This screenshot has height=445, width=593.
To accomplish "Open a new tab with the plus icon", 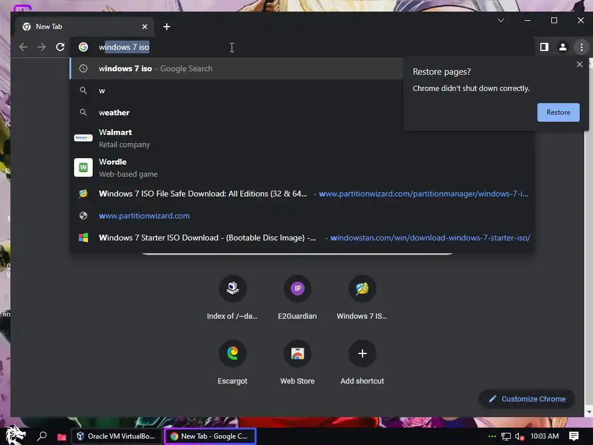I will tap(167, 27).
